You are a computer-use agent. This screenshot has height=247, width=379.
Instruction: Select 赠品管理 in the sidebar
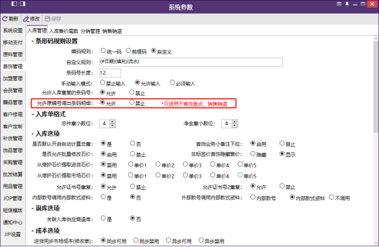pyautogui.click(x=13, y=102)
